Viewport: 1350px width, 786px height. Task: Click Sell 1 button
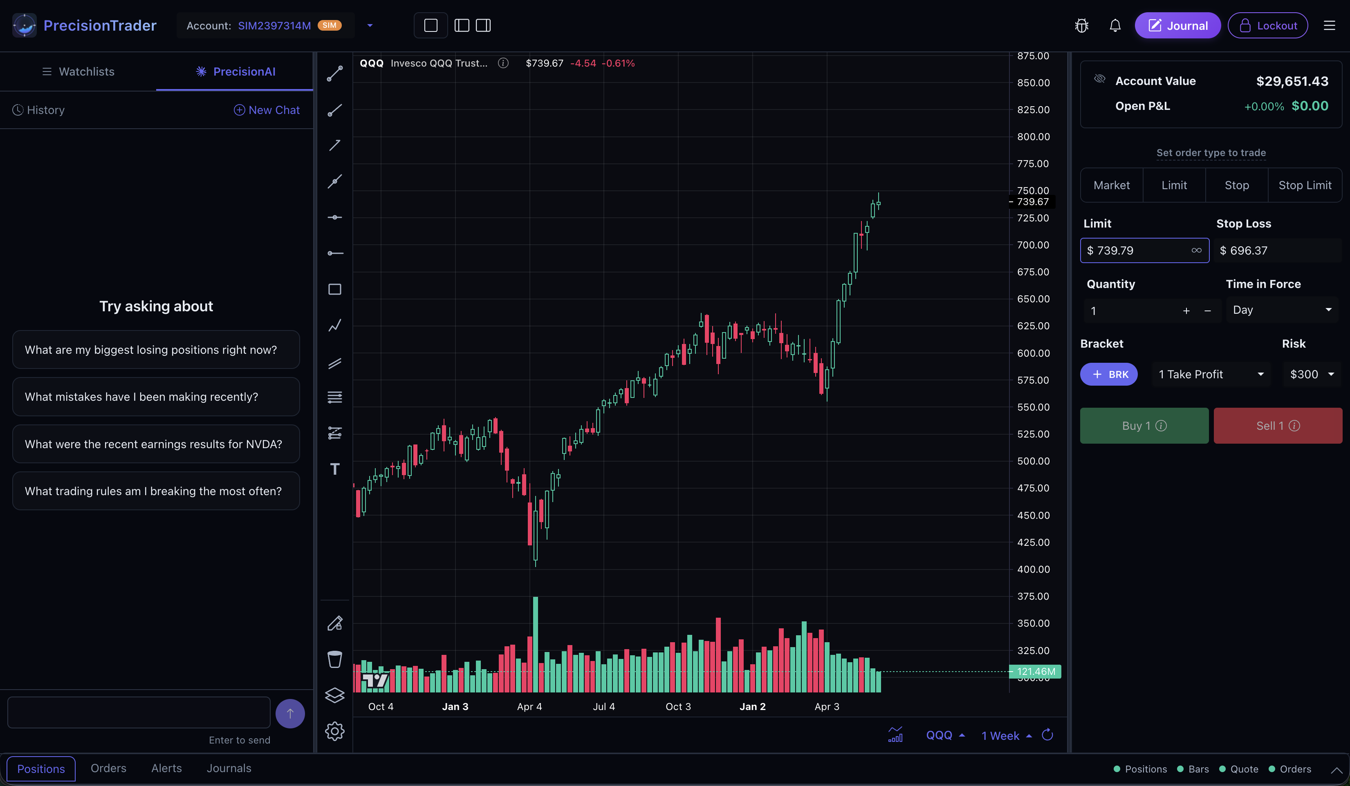(x=1278, y=426)
